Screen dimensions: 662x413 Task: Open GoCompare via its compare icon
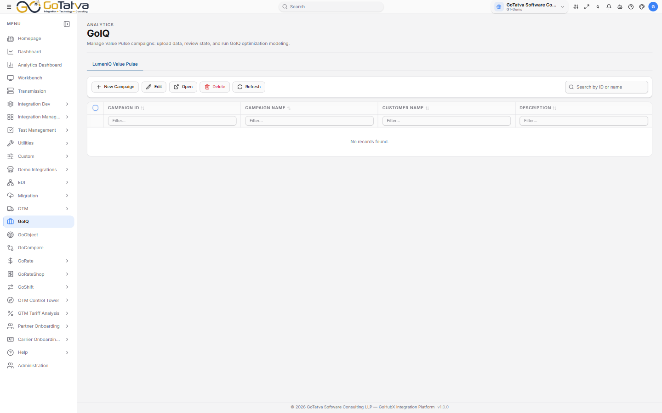[x=11, y=248]
